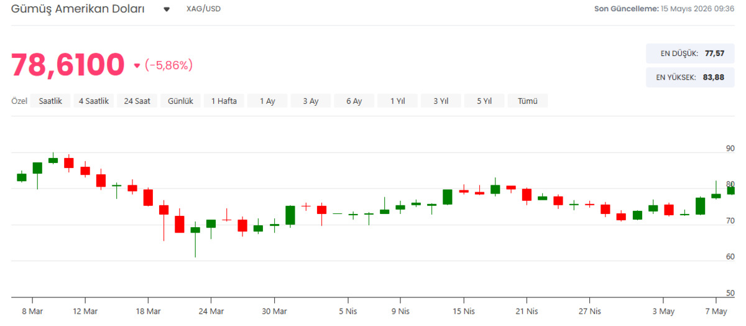Select the 6 Ay range
Screen dimensions: 746x326
click(354, 101)
